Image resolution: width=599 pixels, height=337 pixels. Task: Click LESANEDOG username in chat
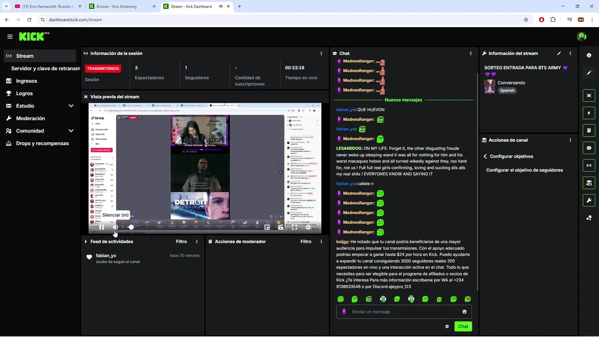tap(349, 148)
